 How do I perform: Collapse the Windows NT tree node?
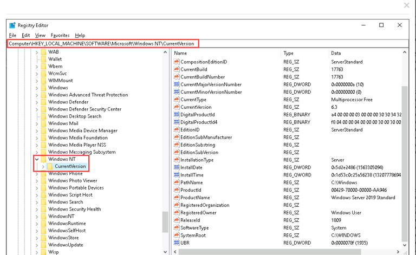[x=37, y=159]
